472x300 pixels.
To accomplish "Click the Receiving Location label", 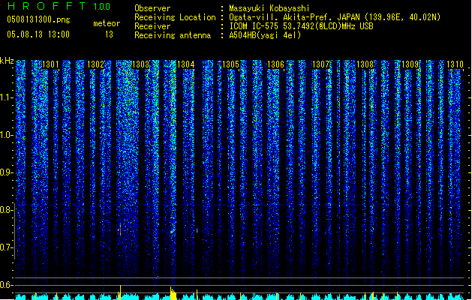I will coord(175,17).
